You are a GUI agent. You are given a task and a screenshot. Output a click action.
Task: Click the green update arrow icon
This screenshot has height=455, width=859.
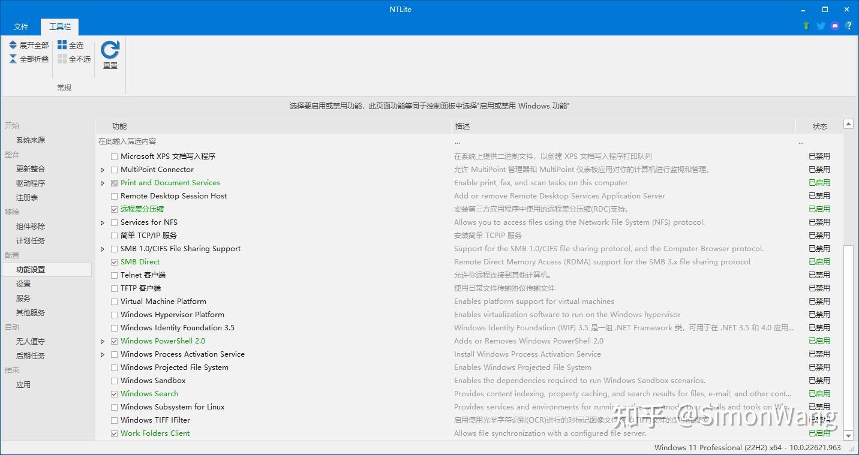[x=806, y=26]
